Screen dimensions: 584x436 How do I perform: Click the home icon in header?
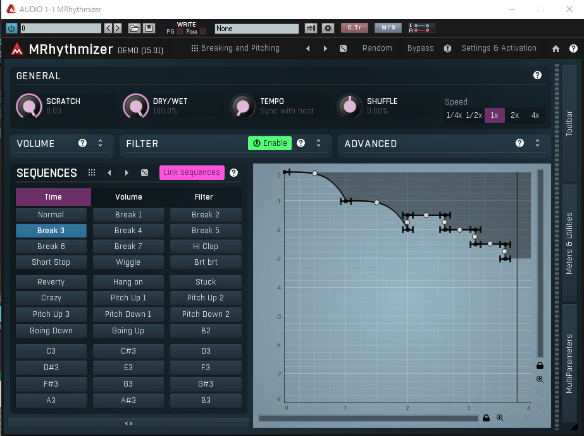coord(556,49)
